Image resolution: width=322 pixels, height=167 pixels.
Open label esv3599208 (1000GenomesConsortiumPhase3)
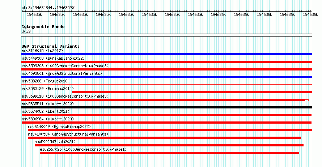[x=65, y=66]
